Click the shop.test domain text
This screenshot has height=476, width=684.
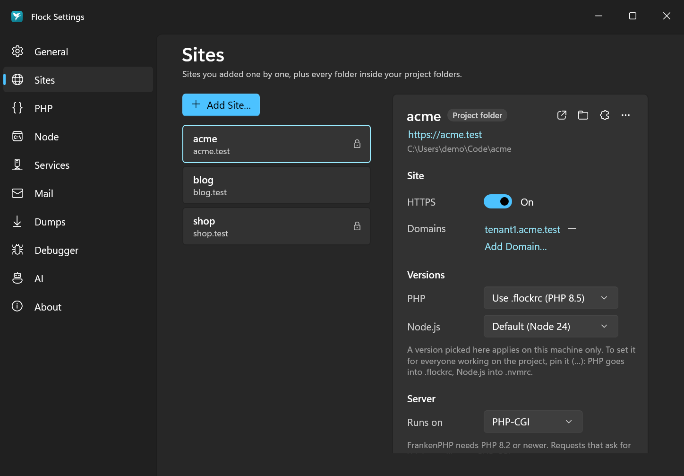pyautogui.click(x=211, y=234)
